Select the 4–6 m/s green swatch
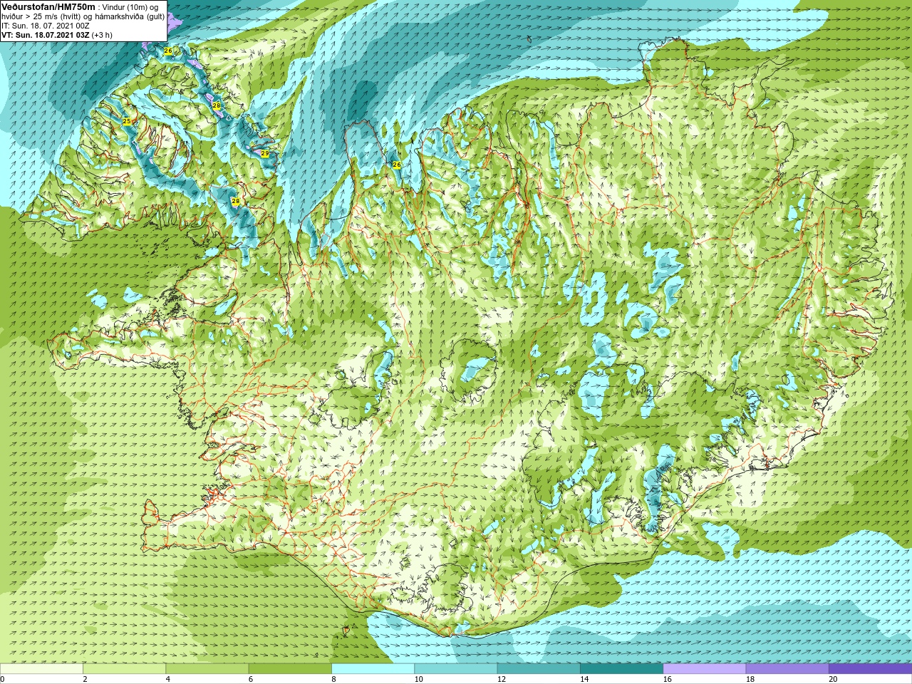This screenshot has height=684, width=912. (207, 668)
